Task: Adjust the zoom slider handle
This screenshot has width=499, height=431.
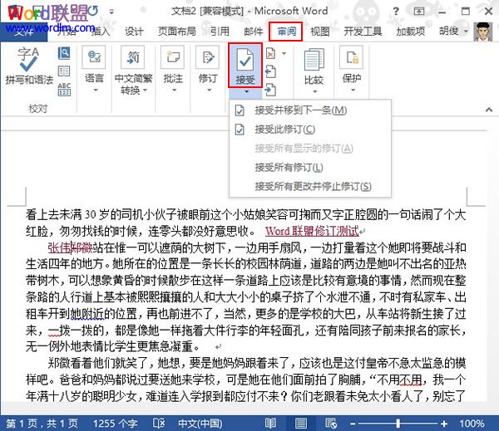Action: (x=398, y=424)
